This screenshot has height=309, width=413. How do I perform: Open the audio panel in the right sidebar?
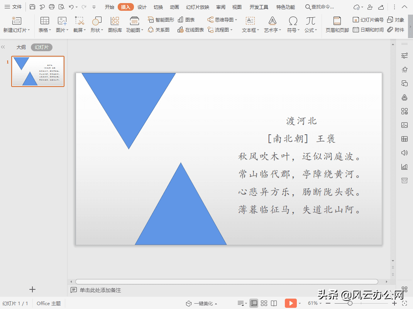(404, 152)
